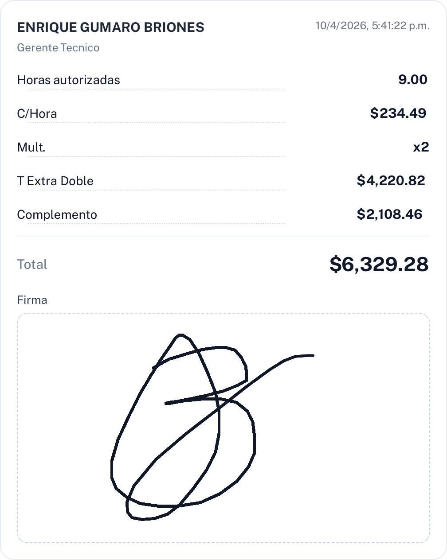
Task: Click the x2 multiplier value
Action: (421, 147)
